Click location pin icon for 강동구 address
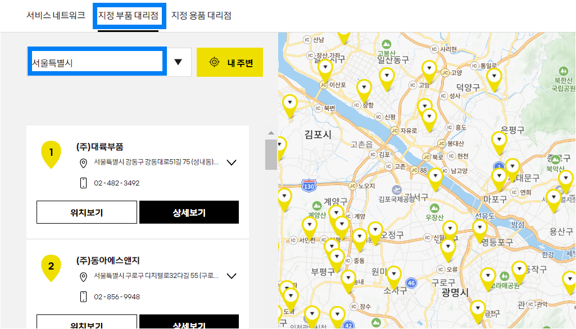Screen dimensions: 576x329 [x=83, y=163]
